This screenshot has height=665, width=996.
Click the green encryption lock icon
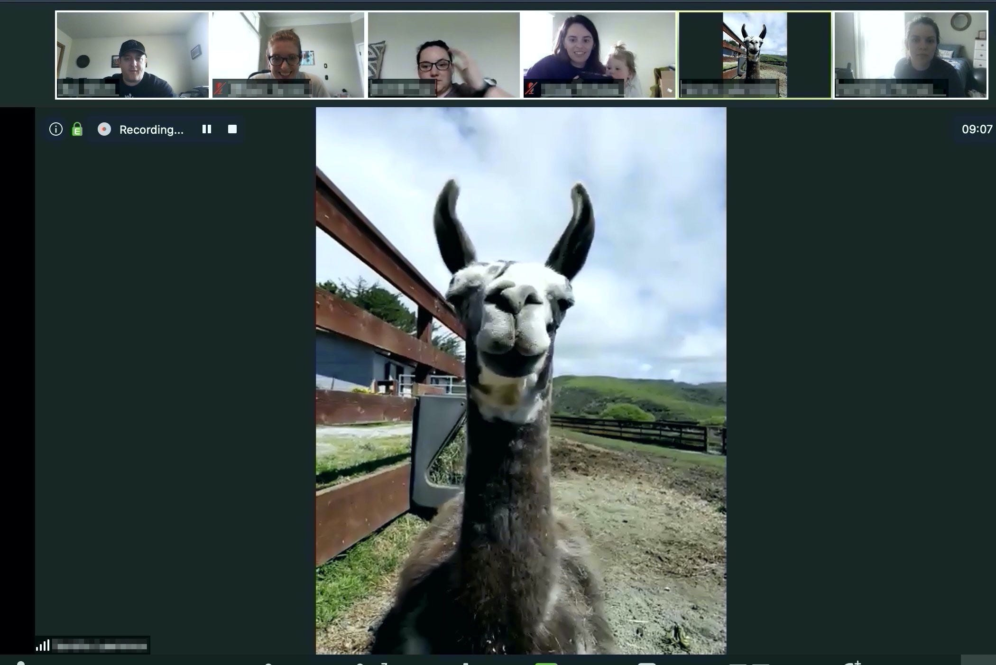pyautogui.click(x=77, y=129)
